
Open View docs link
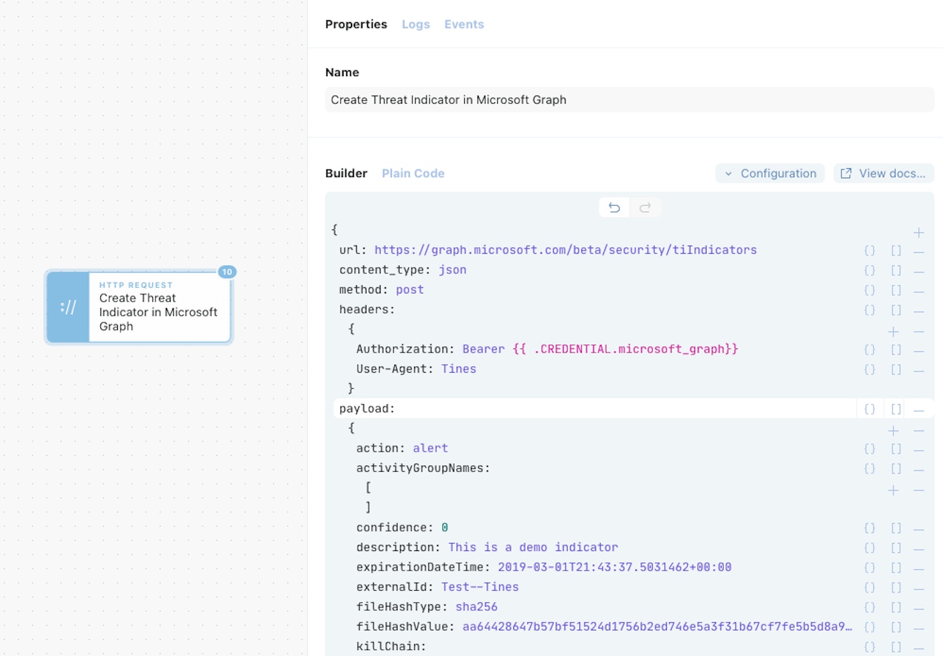(883, 174)
